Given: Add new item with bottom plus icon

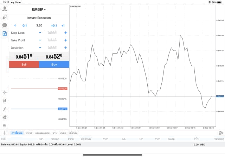Looking at the screenshot, I should (x=5, y=133).
